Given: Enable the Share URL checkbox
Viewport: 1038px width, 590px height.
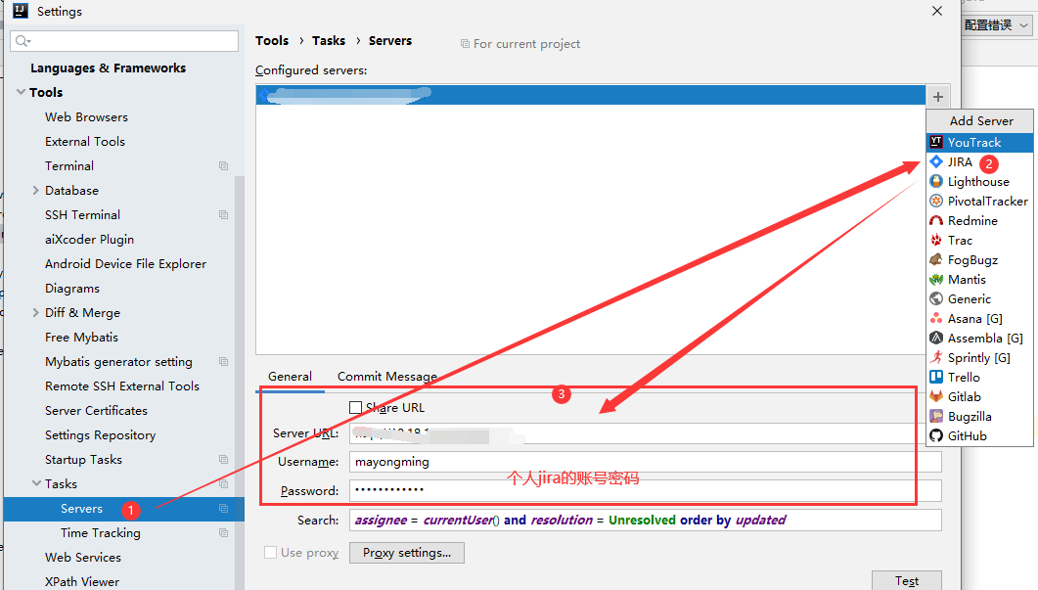Looking at the screenshot, I should (x=355, y=408).
